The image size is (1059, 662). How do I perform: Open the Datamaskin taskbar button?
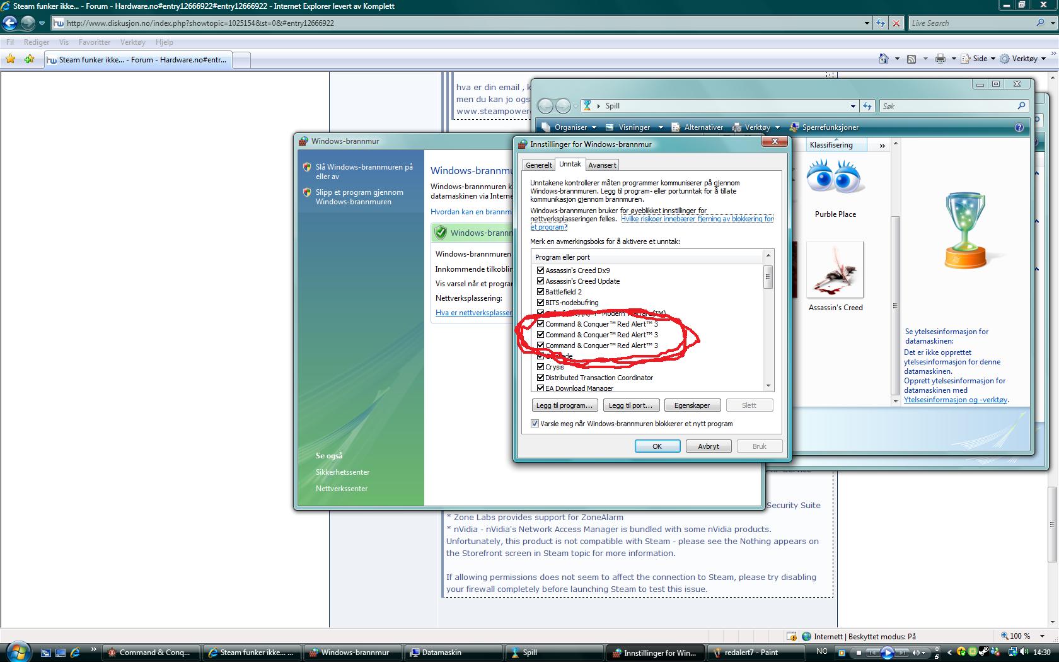452,653
